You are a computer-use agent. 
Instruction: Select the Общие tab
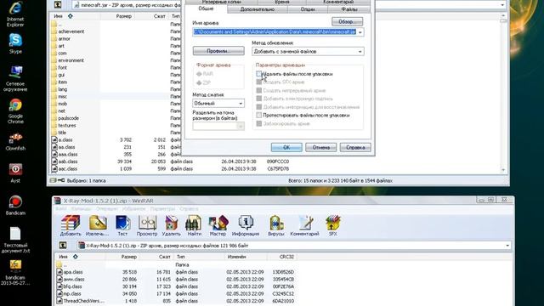(206, 8)
